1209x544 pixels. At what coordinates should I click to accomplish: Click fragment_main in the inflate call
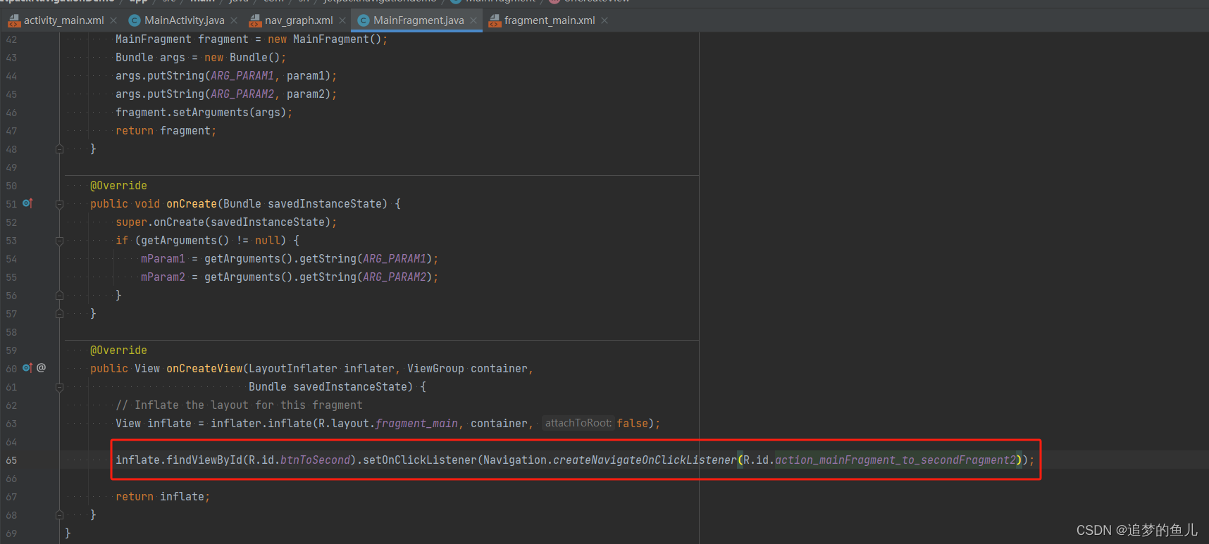tap(416, 423)
